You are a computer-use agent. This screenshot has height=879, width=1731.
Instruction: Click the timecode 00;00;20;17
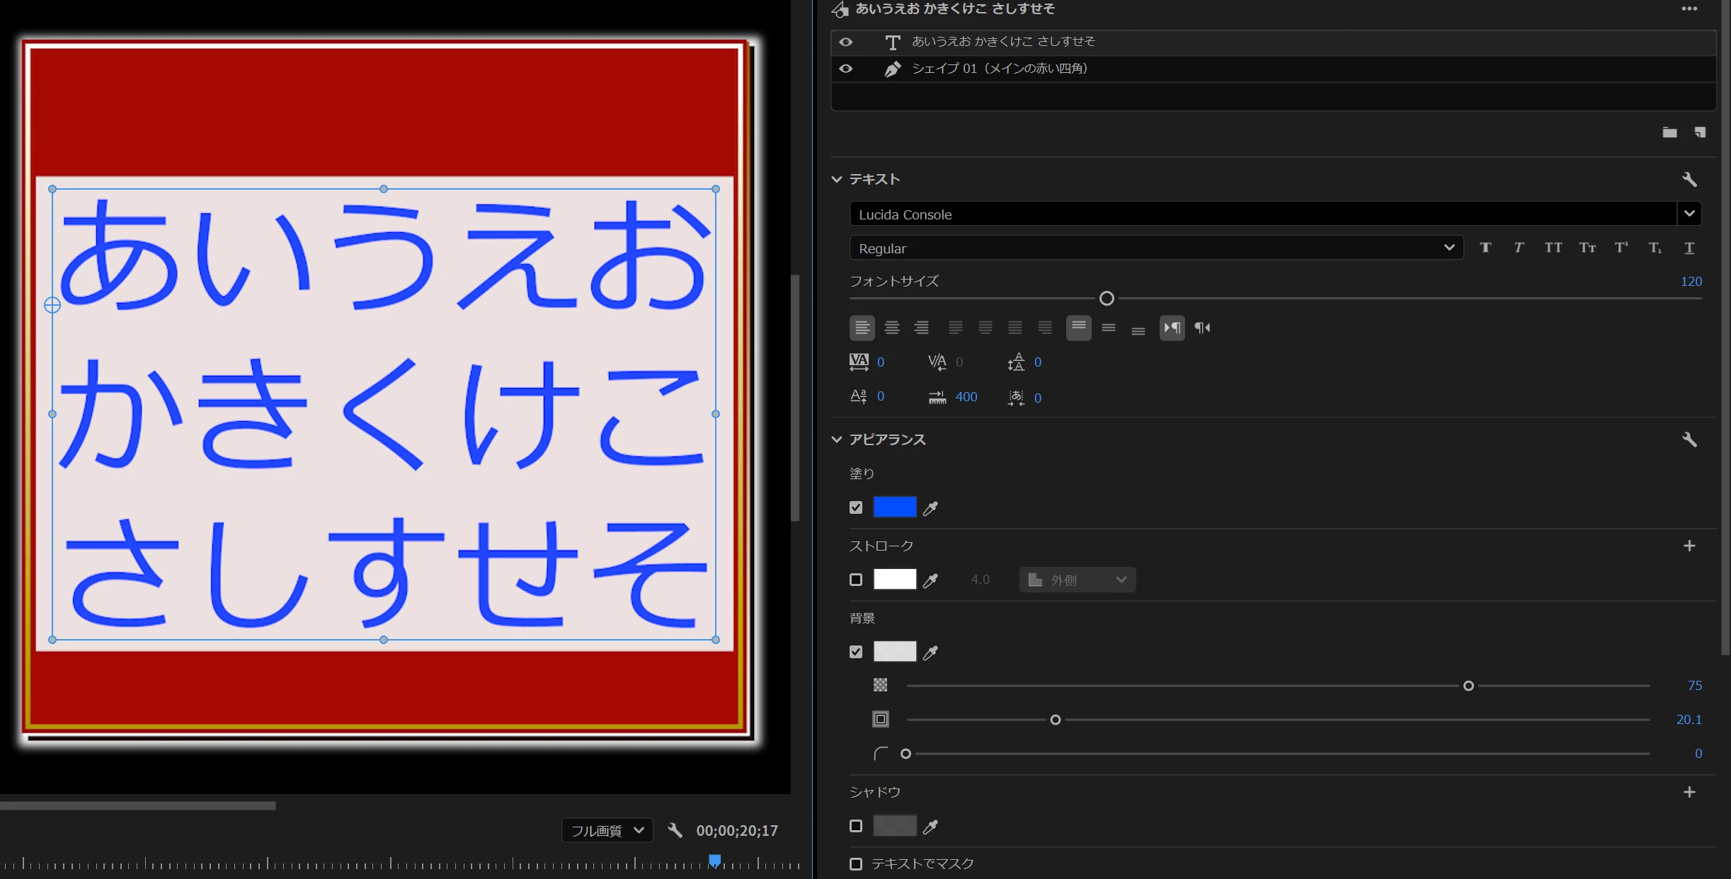point(736,830)
